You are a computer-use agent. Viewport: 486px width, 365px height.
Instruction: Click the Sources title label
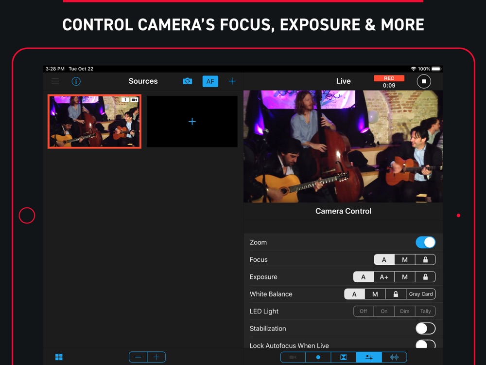coord(143,81)
